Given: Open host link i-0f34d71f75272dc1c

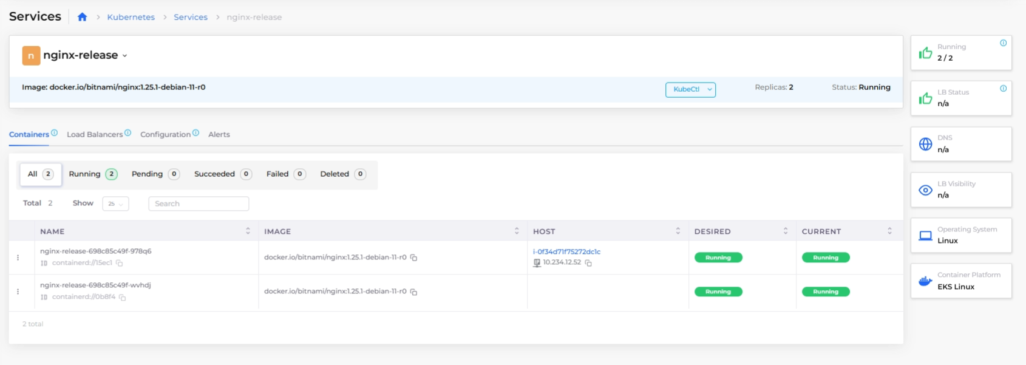Looking at the screenshot, I should pyautogui.click(x=566, y=252).
